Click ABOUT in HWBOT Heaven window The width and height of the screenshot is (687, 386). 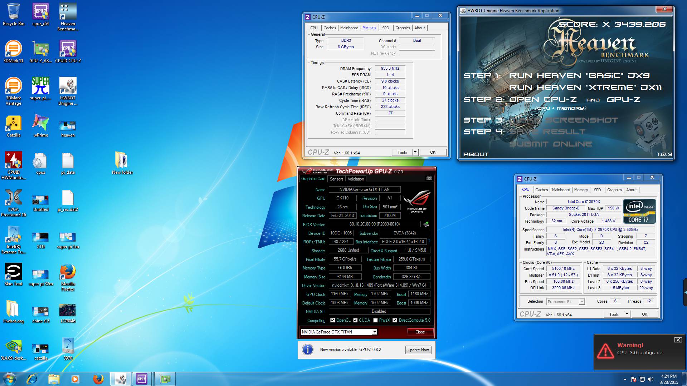point(476,154)
